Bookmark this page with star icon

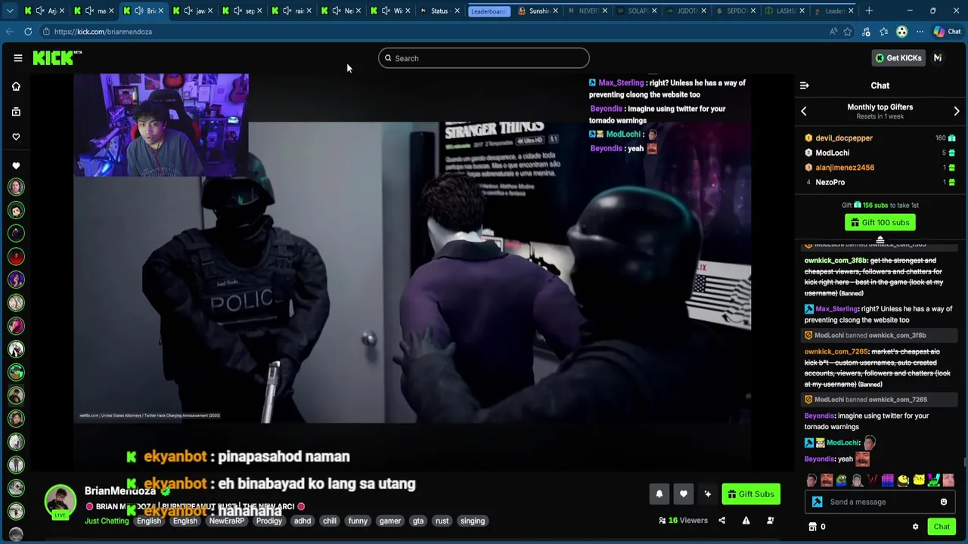848,32
